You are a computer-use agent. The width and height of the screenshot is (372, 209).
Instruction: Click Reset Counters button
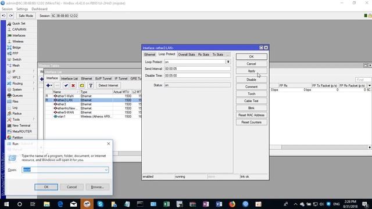tap(252, 122)
